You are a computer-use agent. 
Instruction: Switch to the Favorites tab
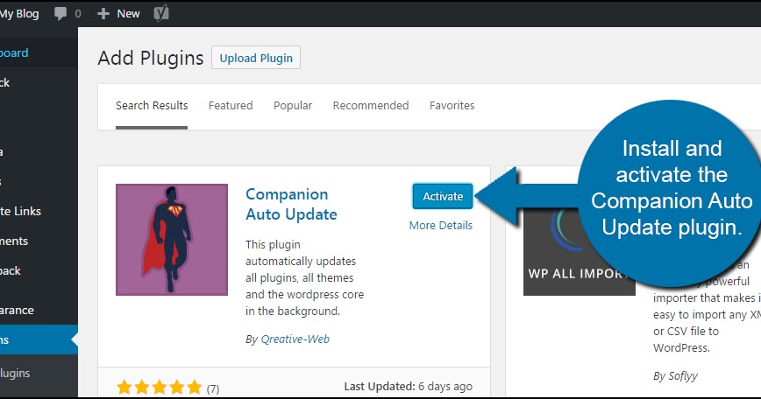452,106
